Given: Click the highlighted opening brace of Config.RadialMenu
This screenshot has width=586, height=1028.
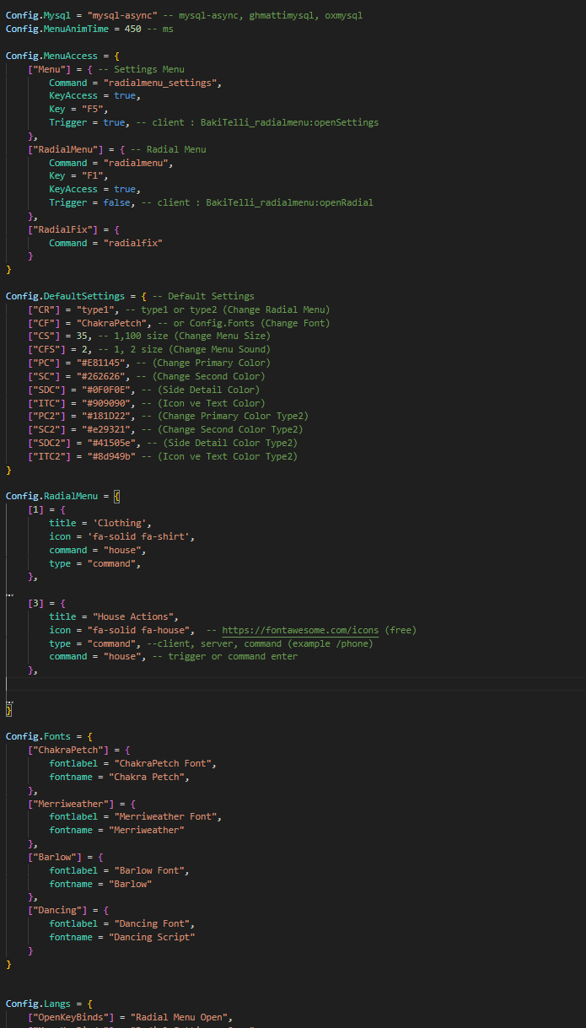Looking at the screenshot, I should coord(117,497).
